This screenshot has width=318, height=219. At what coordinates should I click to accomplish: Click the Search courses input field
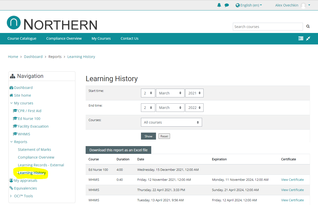268,27
